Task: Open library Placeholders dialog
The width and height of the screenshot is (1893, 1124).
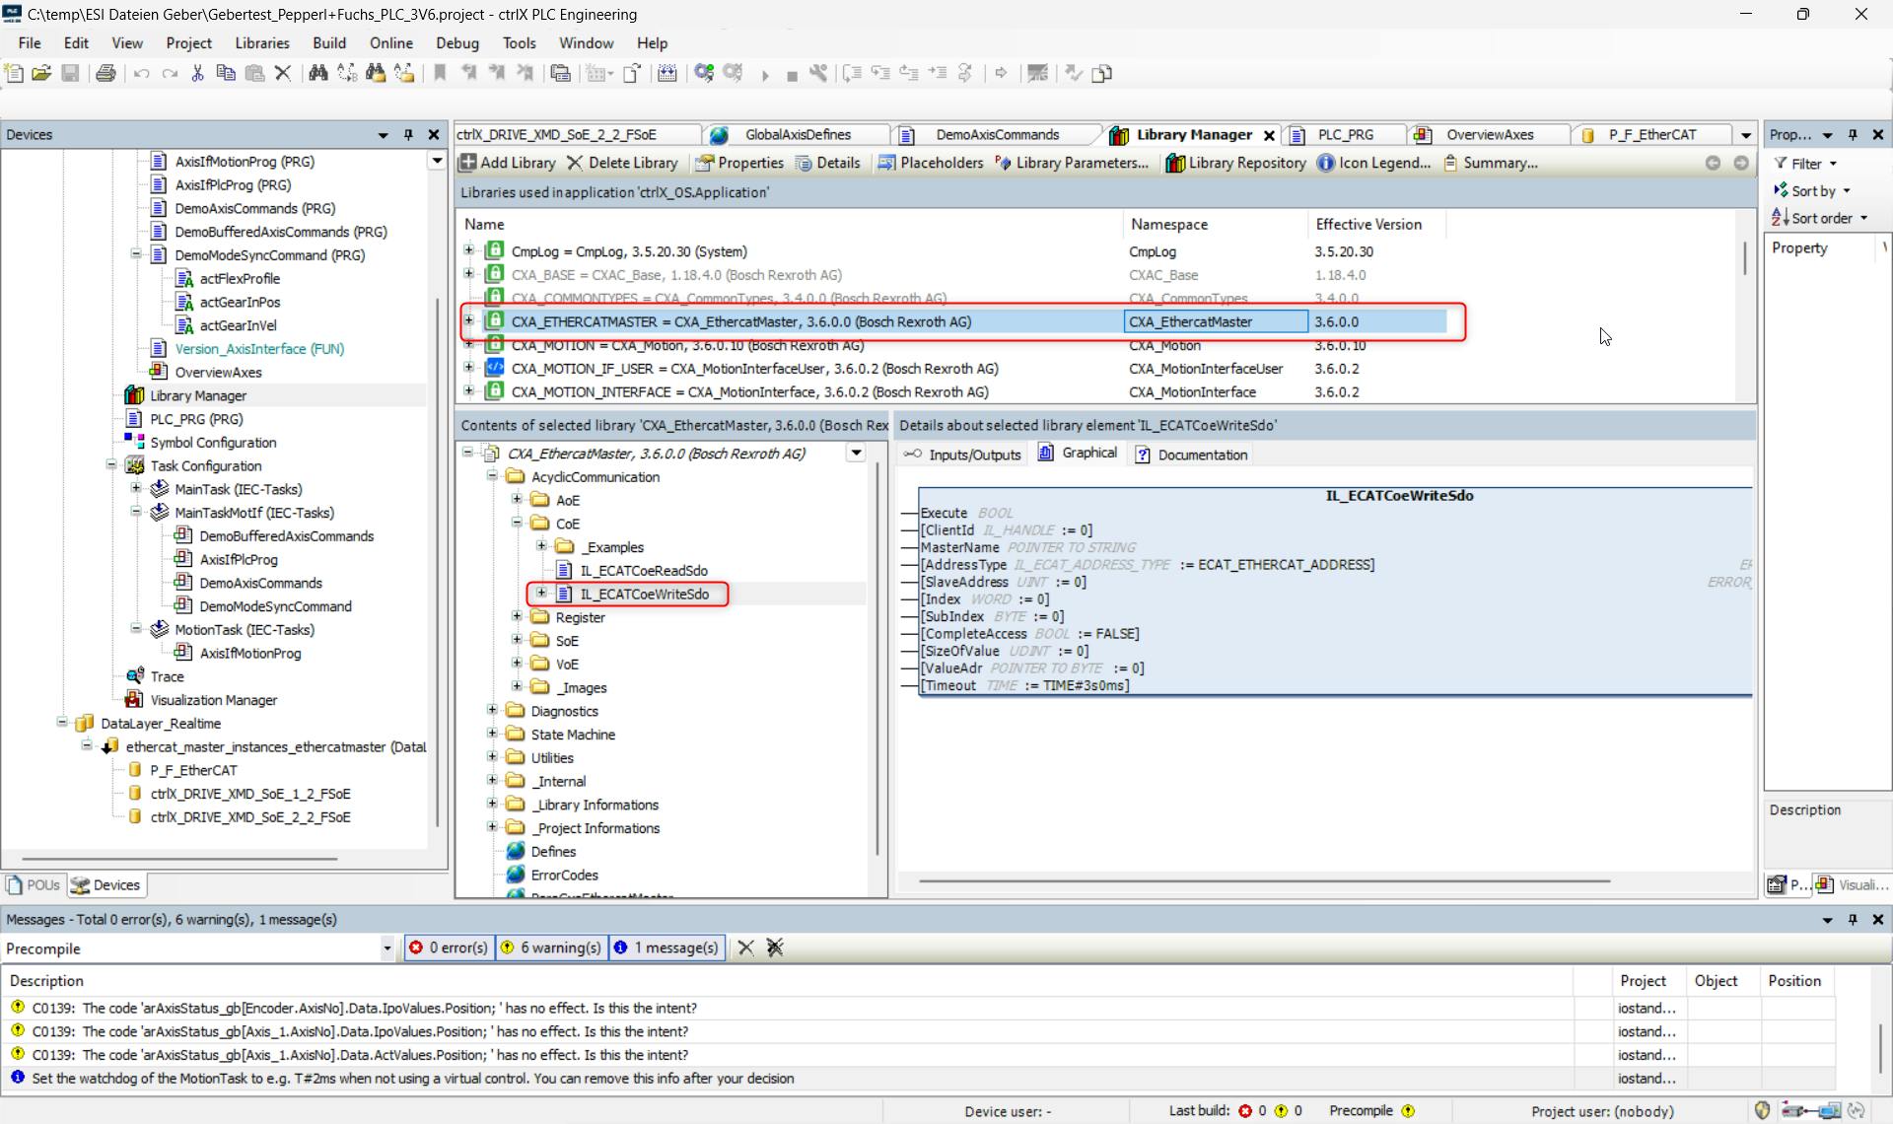Action: pyautogui.click(x=931, y=163)
